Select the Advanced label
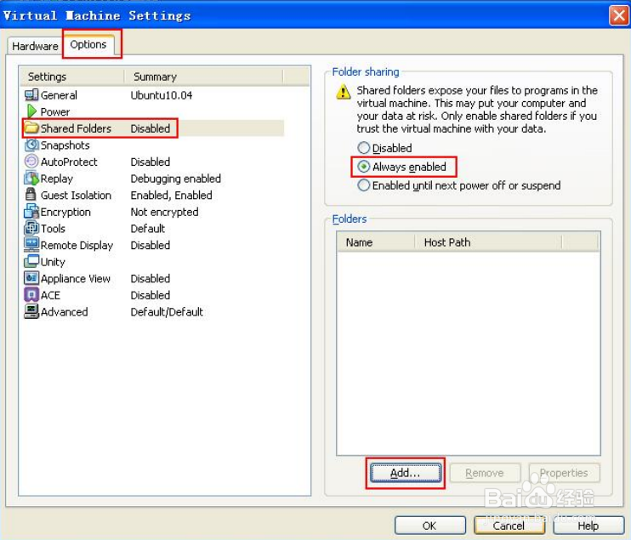631x540 pixels. (65, 312)
